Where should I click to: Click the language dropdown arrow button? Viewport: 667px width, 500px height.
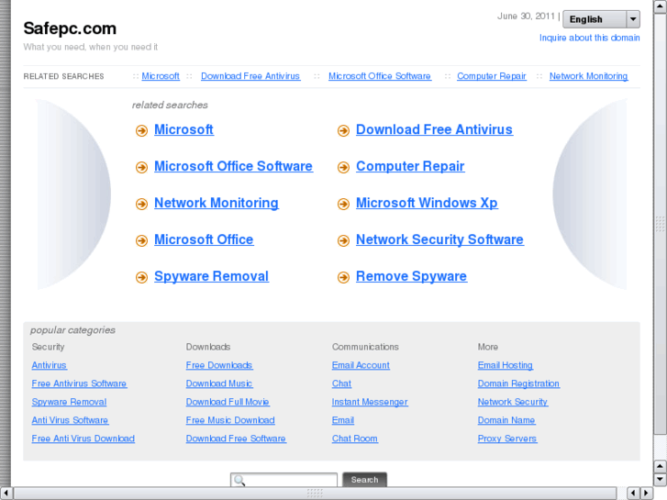coord(633,19)
